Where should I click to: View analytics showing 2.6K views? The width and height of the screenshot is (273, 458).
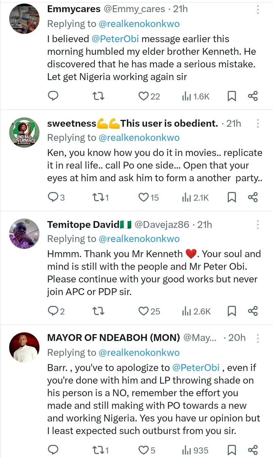click(x=196, y=311)
